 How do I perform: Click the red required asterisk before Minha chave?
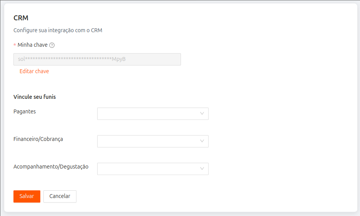15,45
